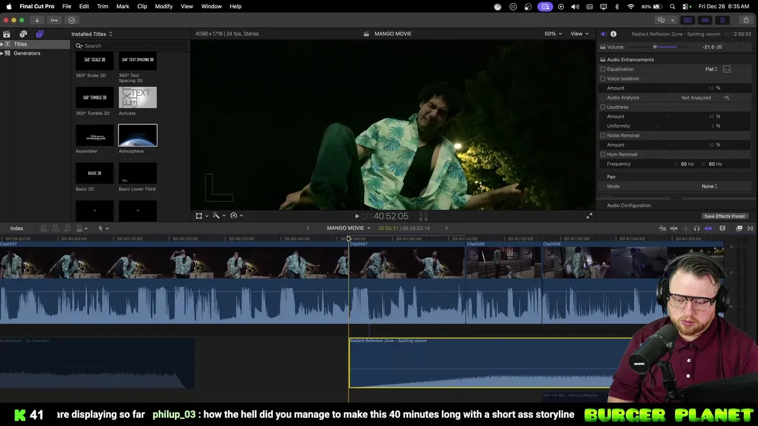
Task: Click the timeline Index button
Action: [17, 228]
